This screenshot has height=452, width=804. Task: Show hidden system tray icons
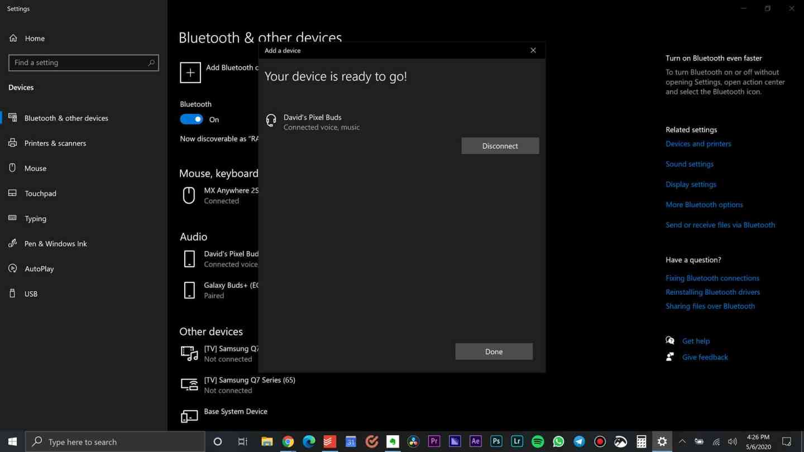(x=682, y=441)
